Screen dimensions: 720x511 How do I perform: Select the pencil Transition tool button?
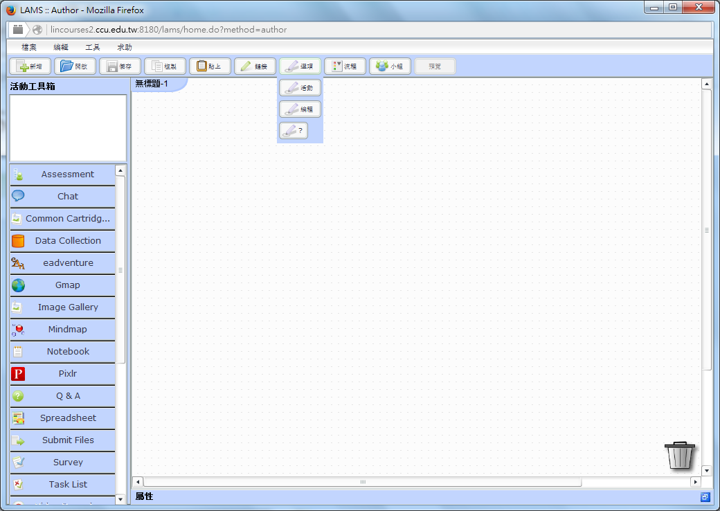click(255, 66)
